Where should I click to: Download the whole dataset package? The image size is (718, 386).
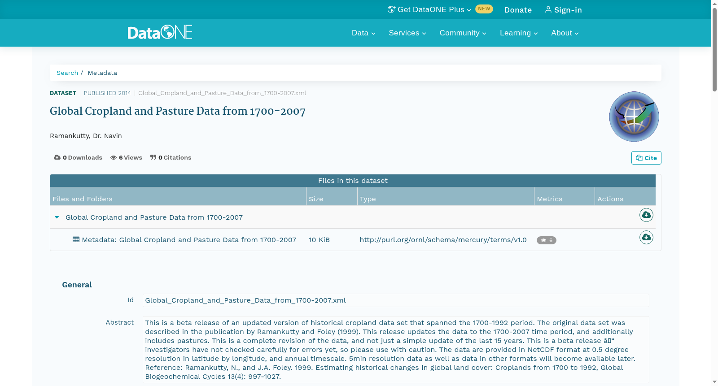646,215
